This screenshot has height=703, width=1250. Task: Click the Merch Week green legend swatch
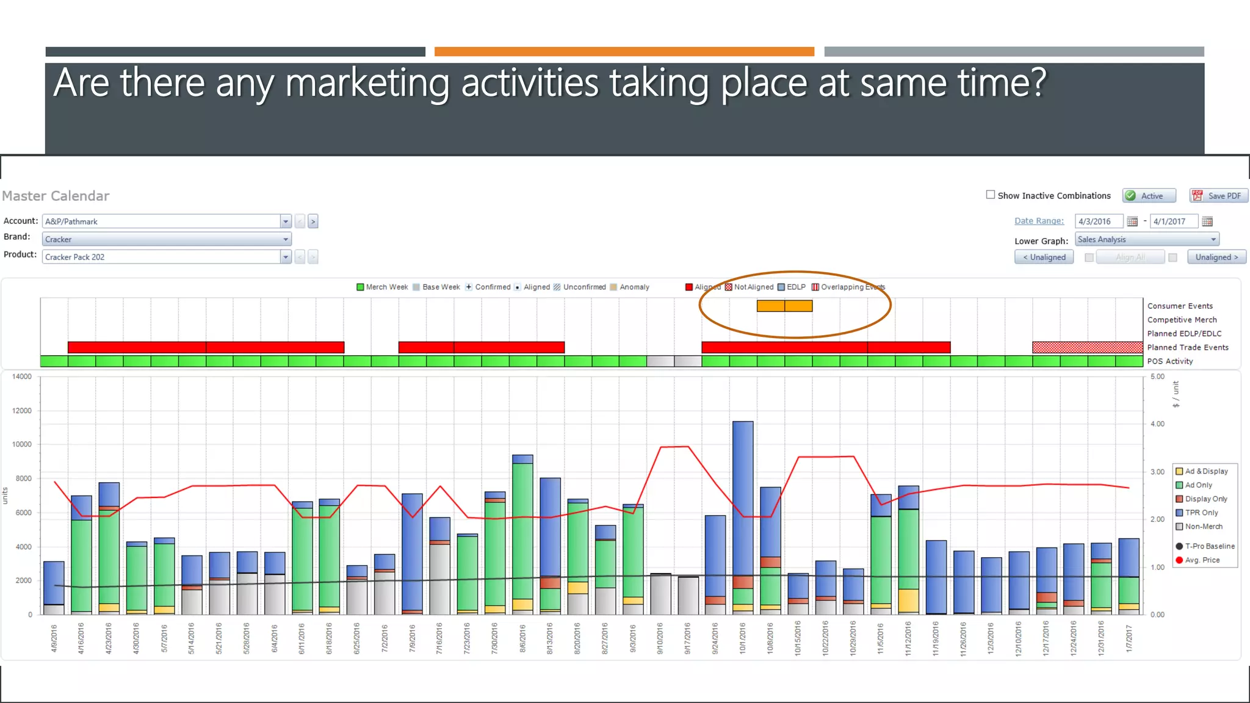point(360,287)
